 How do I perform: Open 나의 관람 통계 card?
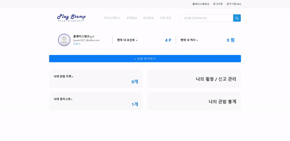click(x=194, y=101)
